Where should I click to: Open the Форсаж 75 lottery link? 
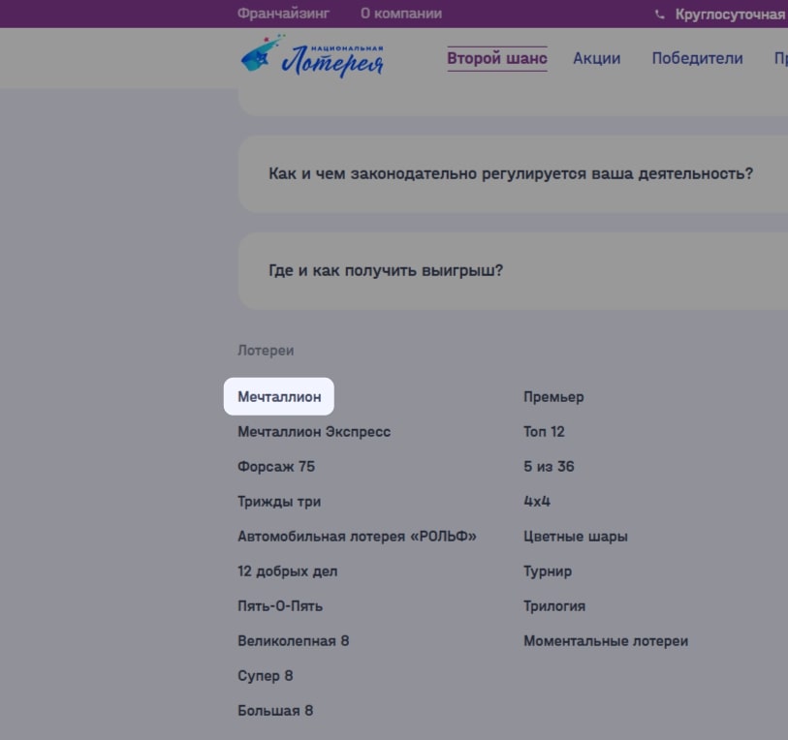tap(276, 467)
